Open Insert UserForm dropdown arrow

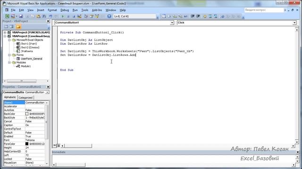point(17,16)
